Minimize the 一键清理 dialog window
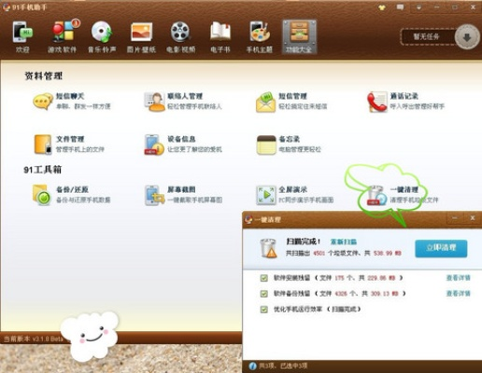This screenshot has width=482, height=373. [x=455, y=218]
